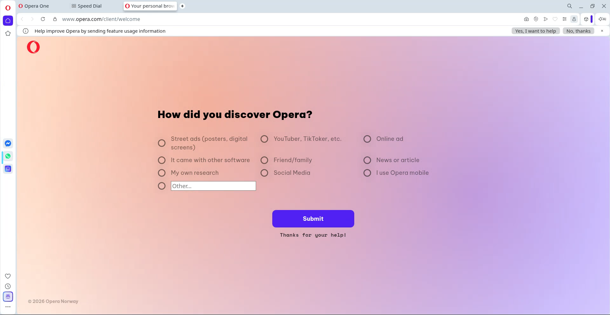Reload the current page

(x=43, y=19)
